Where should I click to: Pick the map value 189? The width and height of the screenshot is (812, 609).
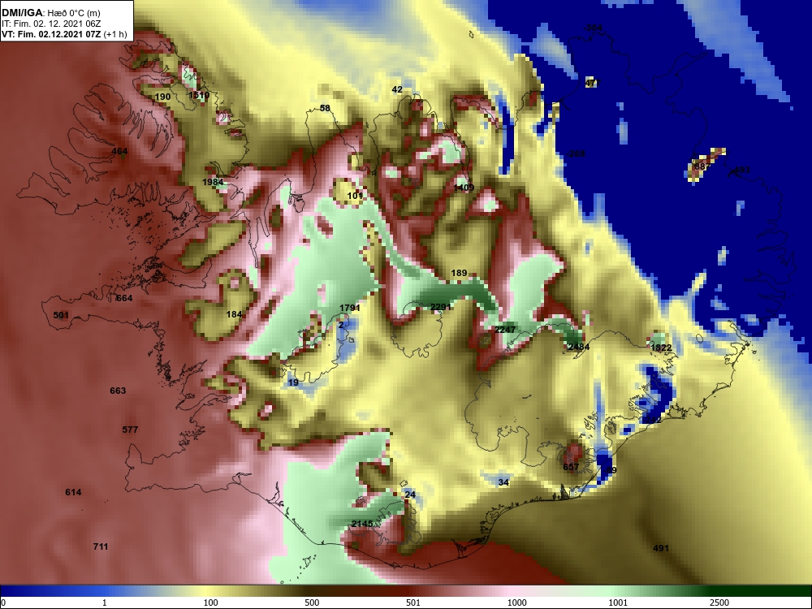(459, 273)
